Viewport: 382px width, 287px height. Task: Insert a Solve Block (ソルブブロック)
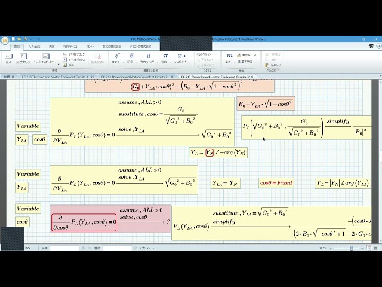coord(23,59)
